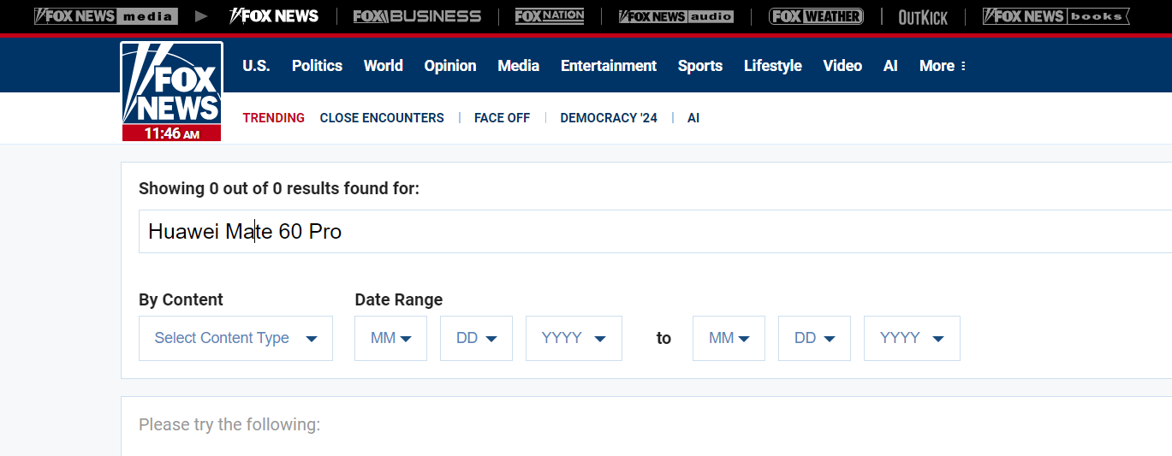Open the Select Content Type dropdown
1172x456 pixels.
pyautogui.click(x=235, y=338)
